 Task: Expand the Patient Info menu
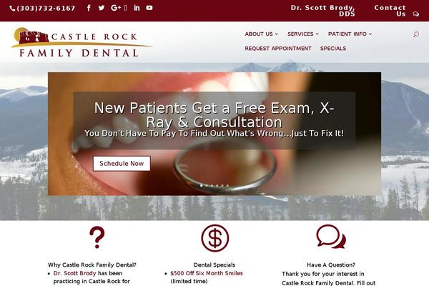click(x=350, y=34)
